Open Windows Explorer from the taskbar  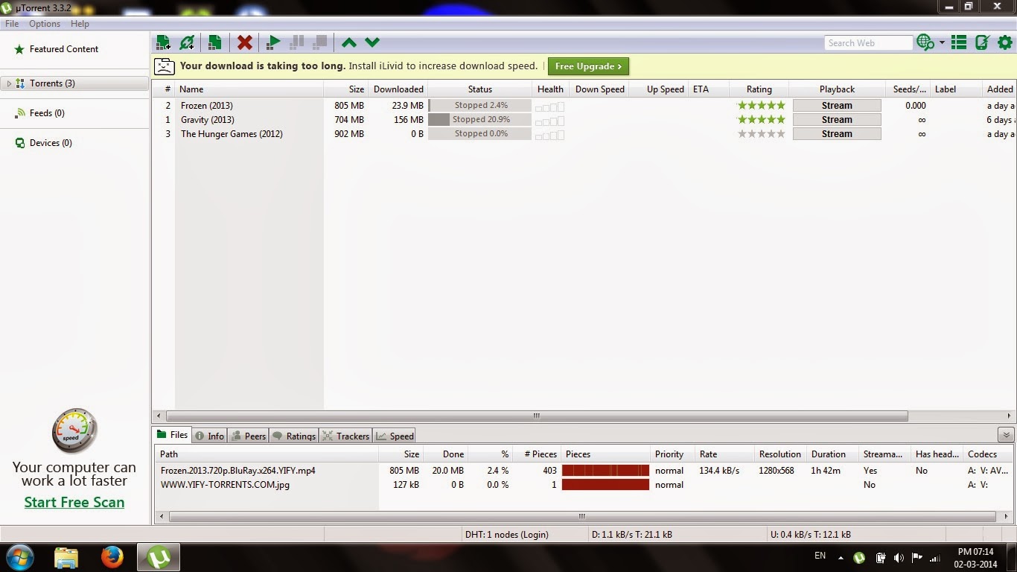coord(66,557)
